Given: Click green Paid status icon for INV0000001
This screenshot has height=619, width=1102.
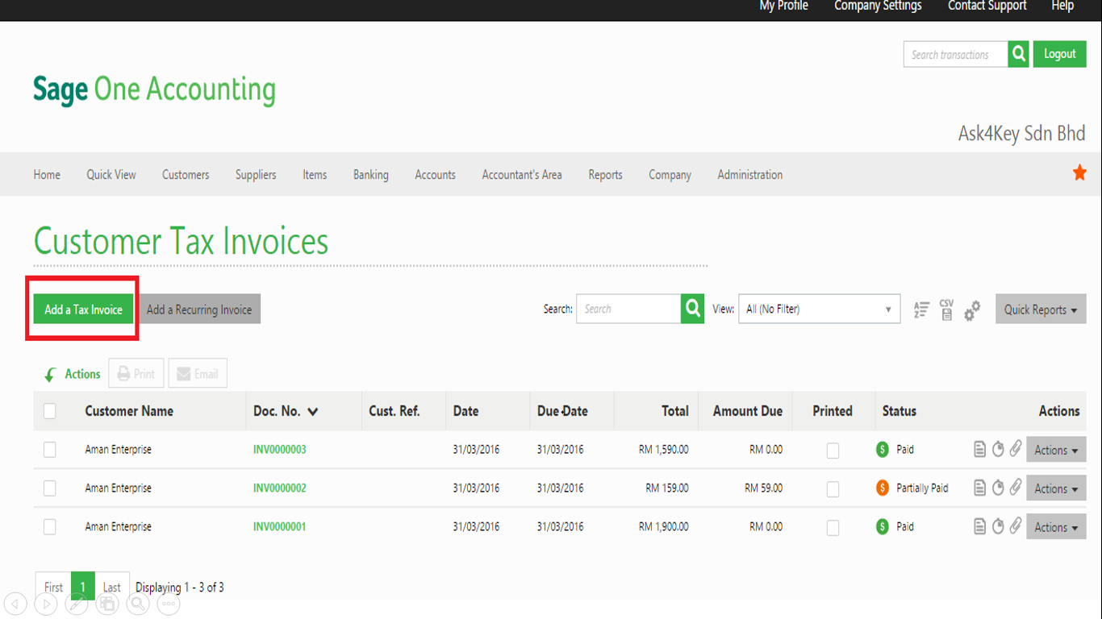Looking at the screenshot, I should pyautogui.click(x=883, y=527).
